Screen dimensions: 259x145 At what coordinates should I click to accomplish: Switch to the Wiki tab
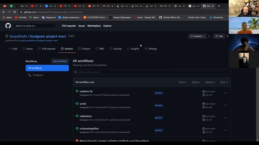(x=100, y=49)
